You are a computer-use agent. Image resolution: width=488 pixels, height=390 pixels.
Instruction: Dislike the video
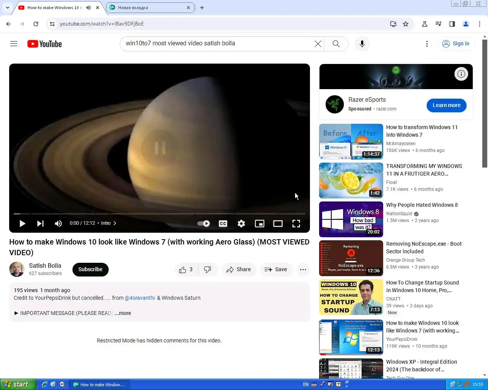pos(207,270)
